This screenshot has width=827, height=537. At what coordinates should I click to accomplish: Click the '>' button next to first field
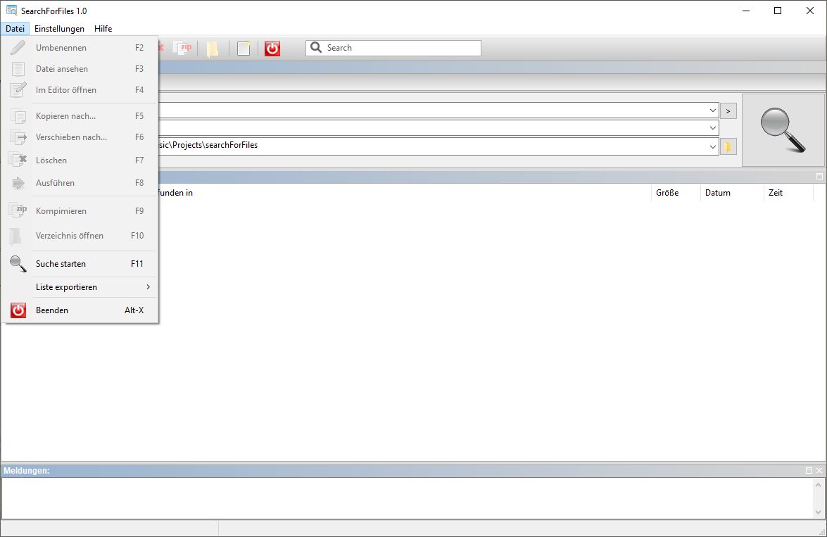[728, 110]
